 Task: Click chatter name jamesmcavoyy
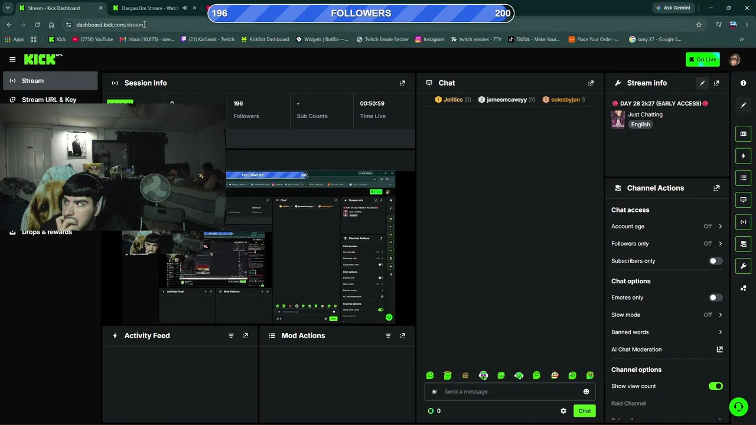pyautogui.click(x=507, y=100)
